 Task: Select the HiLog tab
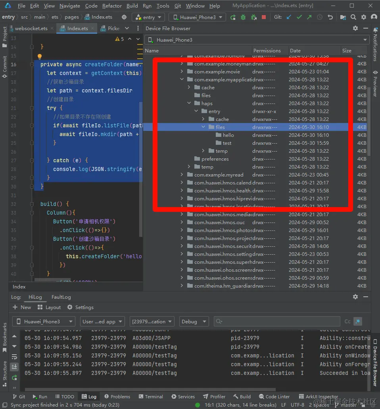[x=35, y=297]
